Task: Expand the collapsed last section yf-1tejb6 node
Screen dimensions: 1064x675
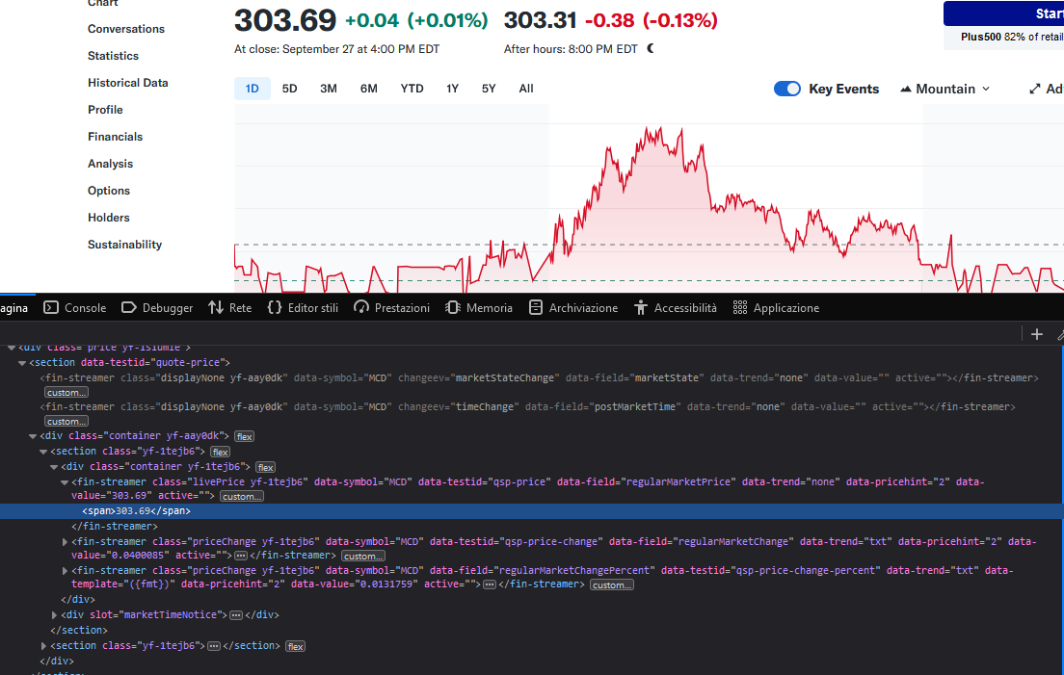Action: 43,646
